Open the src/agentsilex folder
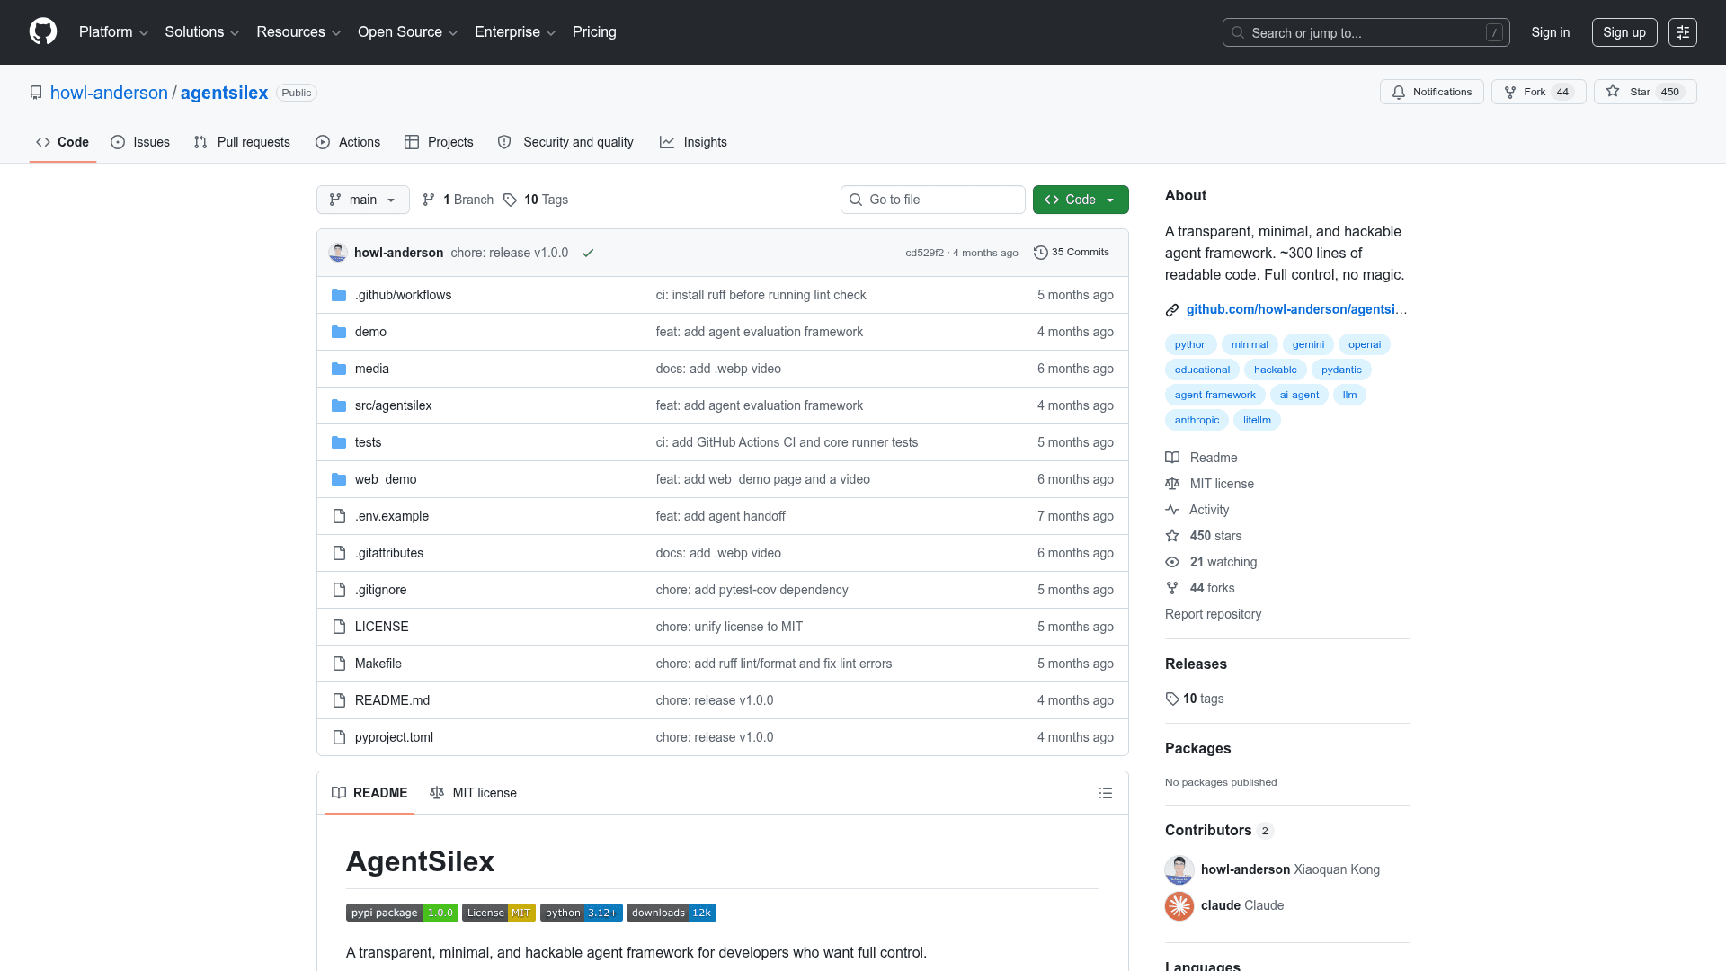1726x971 pixels. pos(394,405)
